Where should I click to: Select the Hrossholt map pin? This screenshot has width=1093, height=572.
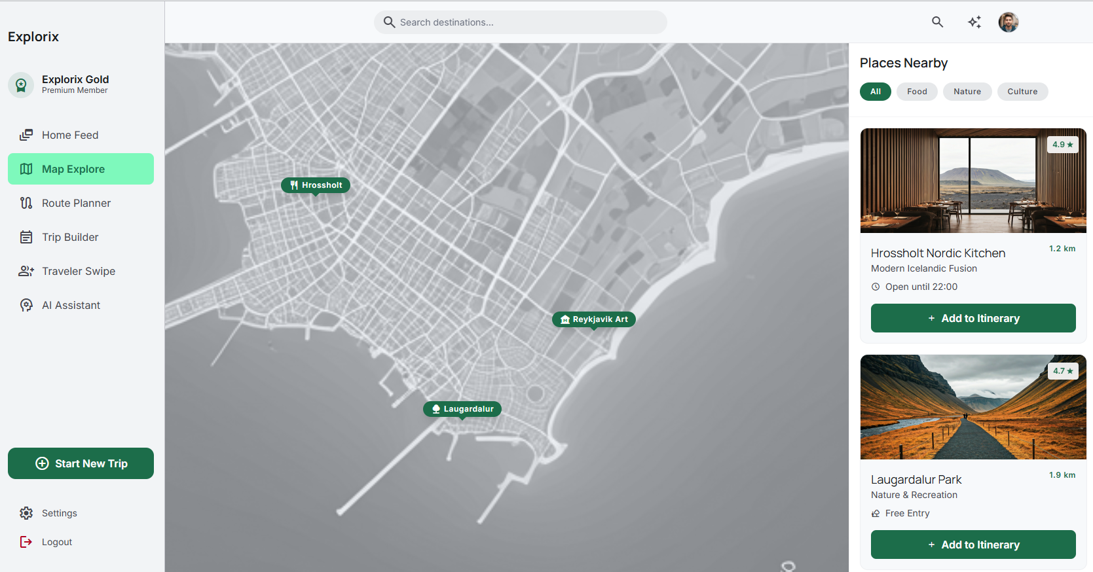[316, 185]
